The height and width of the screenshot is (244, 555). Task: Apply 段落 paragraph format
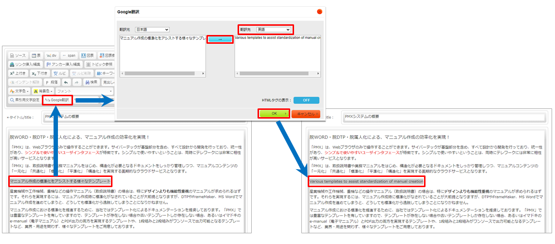click(x=52, y=83)
